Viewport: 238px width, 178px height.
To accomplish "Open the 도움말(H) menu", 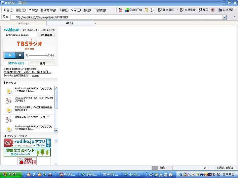I will tap(99, 10).
